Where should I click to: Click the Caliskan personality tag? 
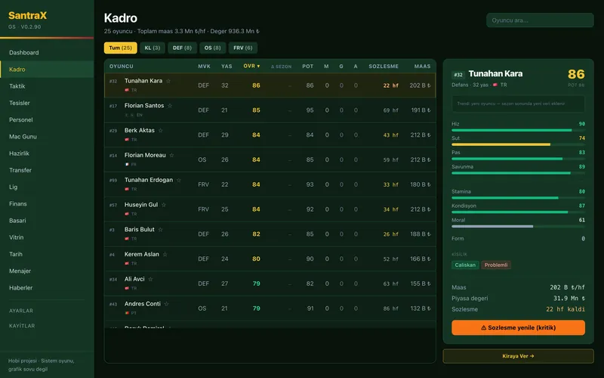(x=465, y=265)
